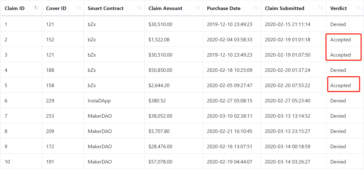Click the Verdict column sort icon
364x171 pixels.
click(358, 8)
